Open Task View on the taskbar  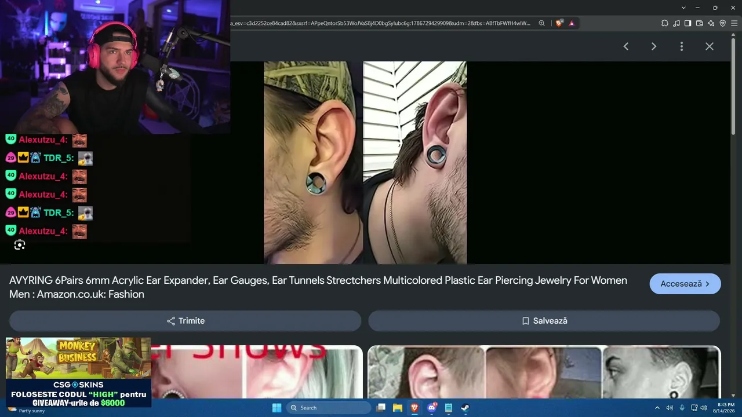point(381,408)
